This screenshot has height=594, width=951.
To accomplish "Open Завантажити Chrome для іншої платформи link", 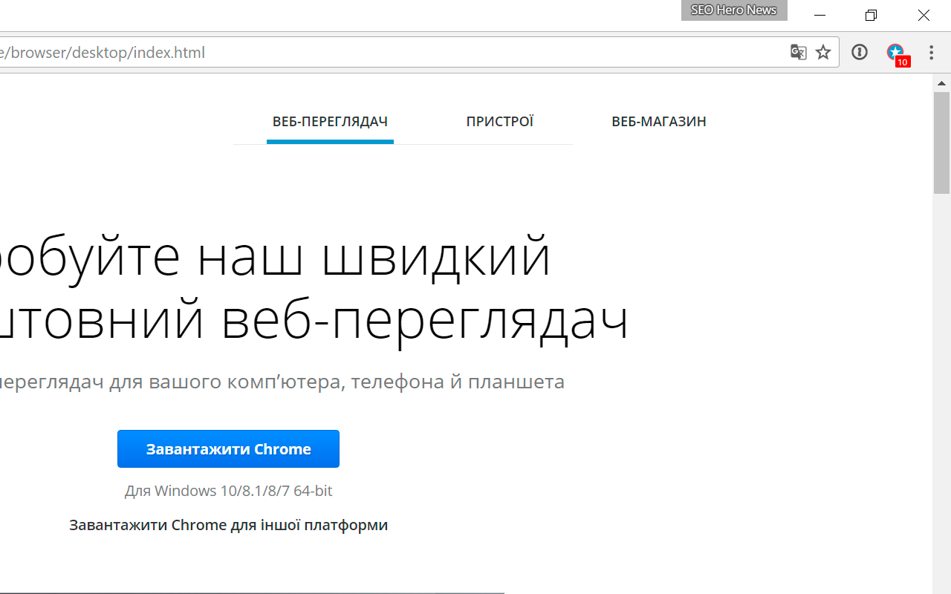I will coord(228,525).
